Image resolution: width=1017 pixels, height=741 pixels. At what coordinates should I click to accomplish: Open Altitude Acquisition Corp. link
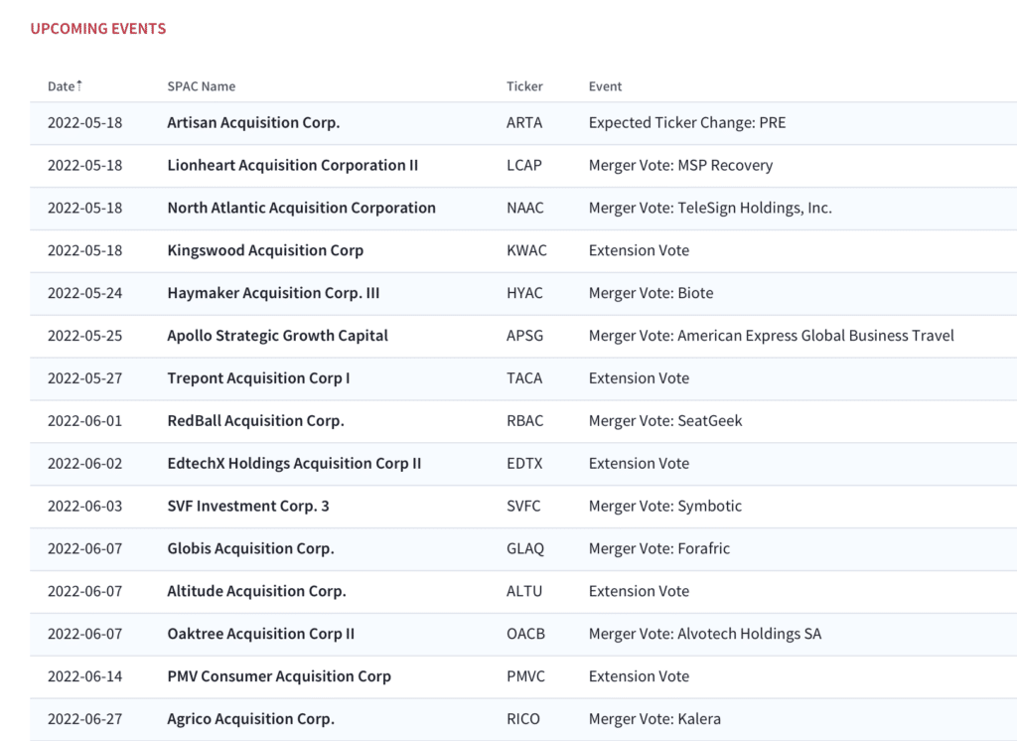257,591
